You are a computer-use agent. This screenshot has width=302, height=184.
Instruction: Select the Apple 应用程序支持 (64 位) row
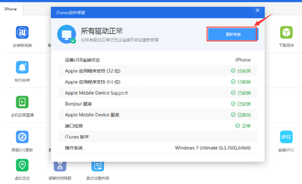coord(158,82)
